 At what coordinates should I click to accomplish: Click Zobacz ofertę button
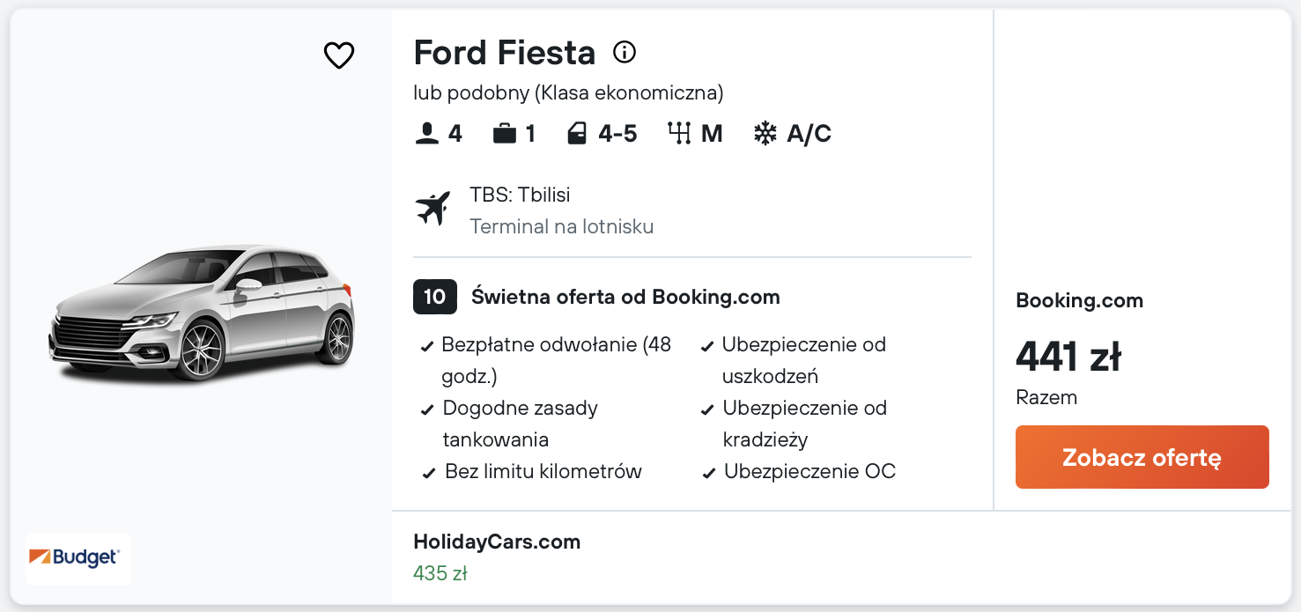(x=1142, y=457)
